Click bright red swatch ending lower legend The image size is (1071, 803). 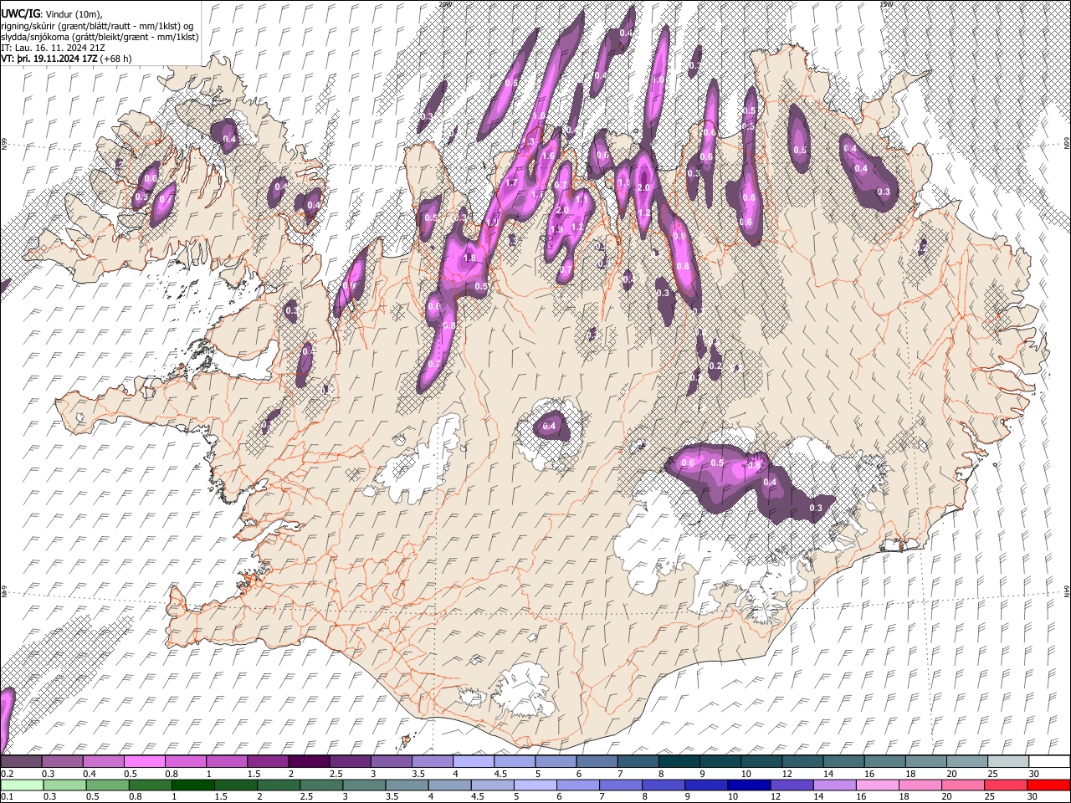(1048, 785)
